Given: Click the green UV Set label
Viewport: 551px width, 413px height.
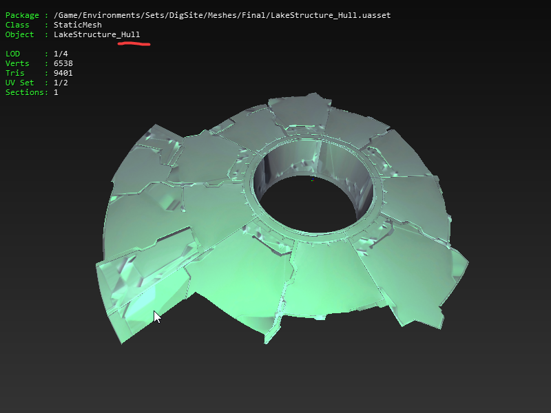Looking at the screenshot, I should click(x=20, y=83).
